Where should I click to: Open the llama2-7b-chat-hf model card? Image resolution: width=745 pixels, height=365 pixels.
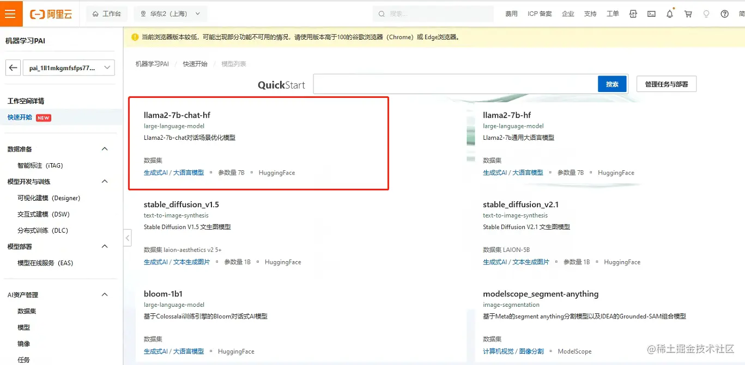point(258,144)
